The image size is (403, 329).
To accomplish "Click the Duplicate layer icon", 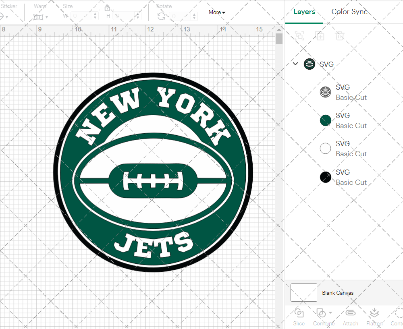I will point(320,36).
